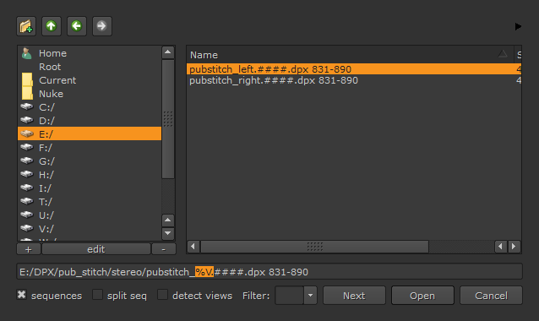Sort files using the Name column triangle
The width and height of the screenshot is (539, 321).
pyautogui.click(x=503, y=53)
